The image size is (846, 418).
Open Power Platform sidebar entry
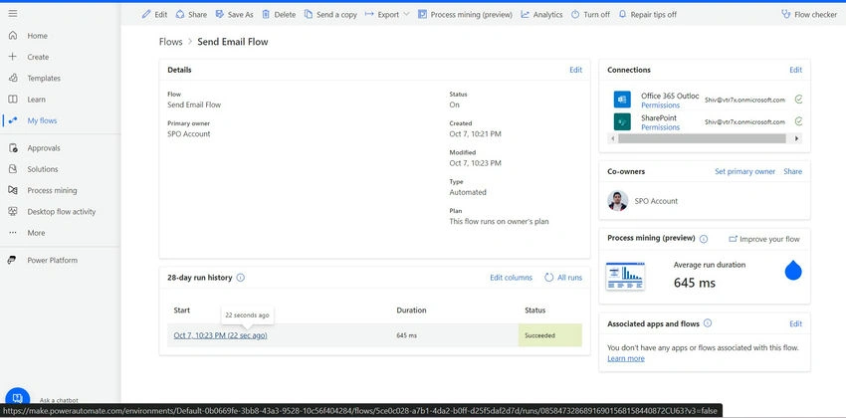pyautogui.click(x=53, y=260)
